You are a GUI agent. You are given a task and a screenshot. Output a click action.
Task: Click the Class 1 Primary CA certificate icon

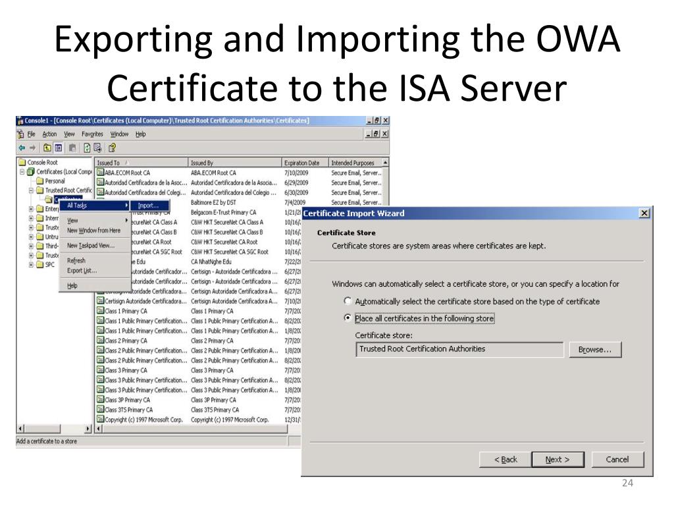click(x=100, y=311)
